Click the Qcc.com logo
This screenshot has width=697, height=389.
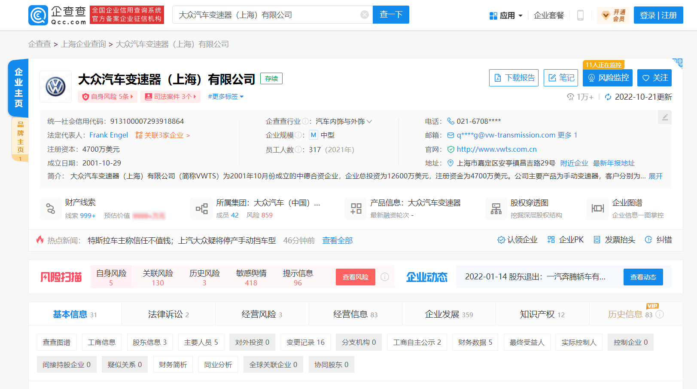58,15
